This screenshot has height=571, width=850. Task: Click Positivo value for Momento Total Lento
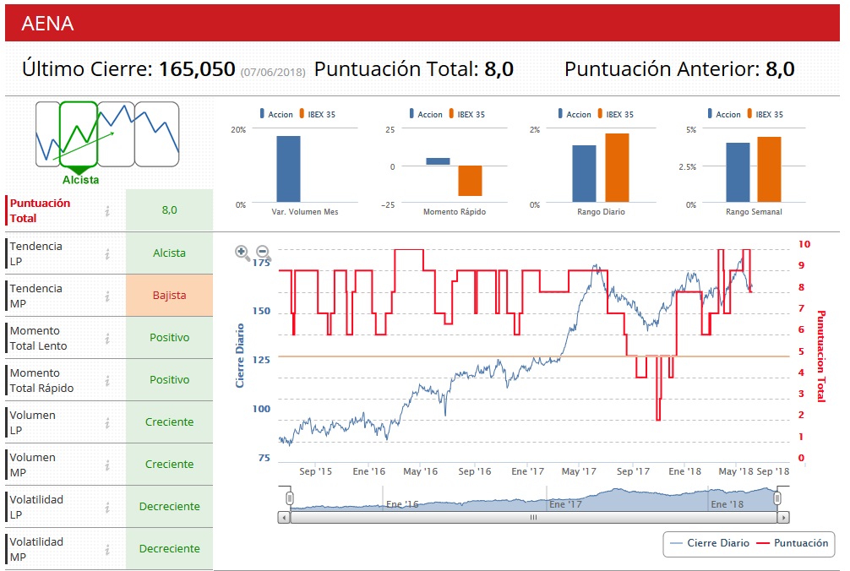(x=169, y=338)
